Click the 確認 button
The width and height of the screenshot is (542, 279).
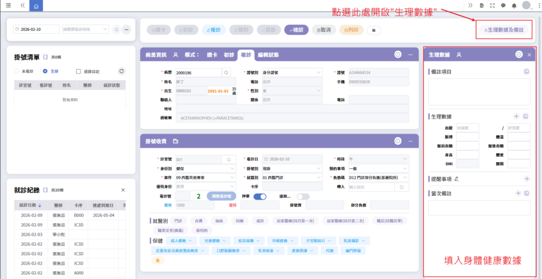pyautogui.click(x=296, y=30)
